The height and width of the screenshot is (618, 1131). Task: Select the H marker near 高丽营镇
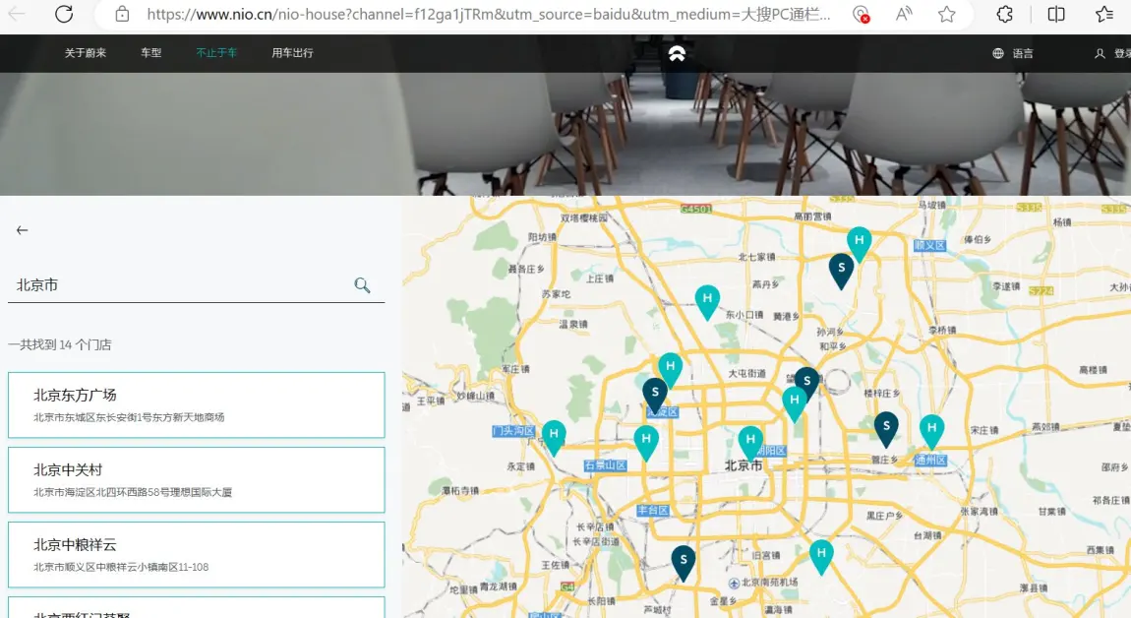860,243
